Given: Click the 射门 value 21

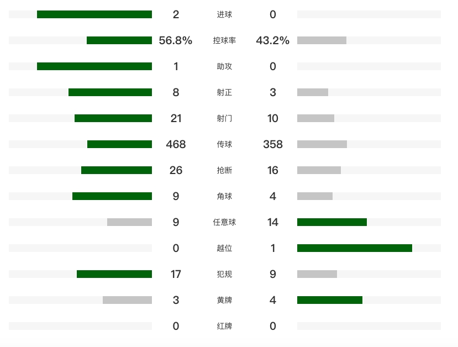Looking at the screenshot, I should (176, 118).
